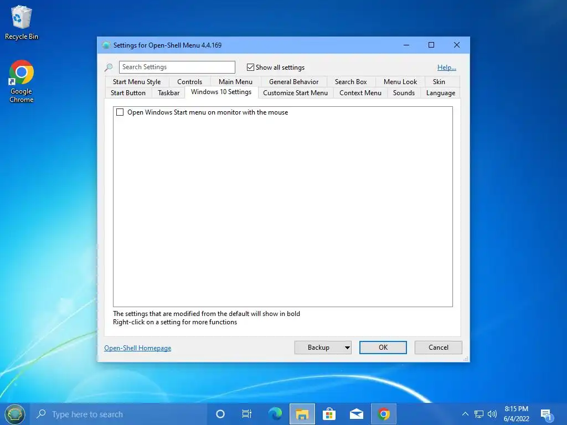Open the Customize Start Menu tab
The image size is (567, 425).
296,93
